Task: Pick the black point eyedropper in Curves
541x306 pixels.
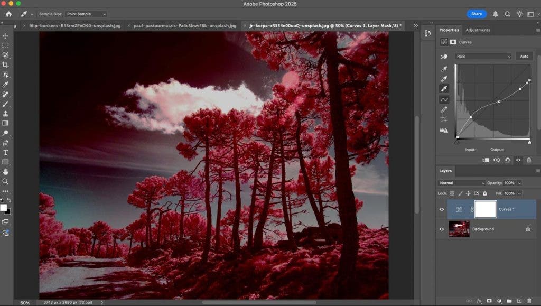Action: (x=444, y=69)
